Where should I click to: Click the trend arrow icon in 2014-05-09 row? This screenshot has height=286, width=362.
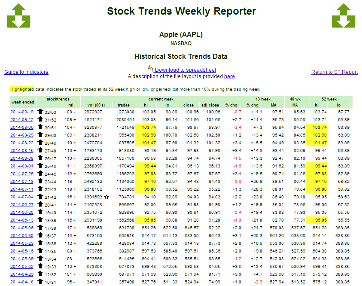[x=41, y=258]
